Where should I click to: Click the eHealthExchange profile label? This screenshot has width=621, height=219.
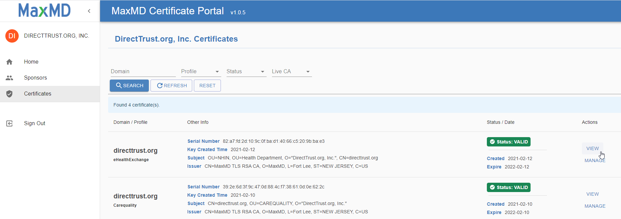pos(131,160)
